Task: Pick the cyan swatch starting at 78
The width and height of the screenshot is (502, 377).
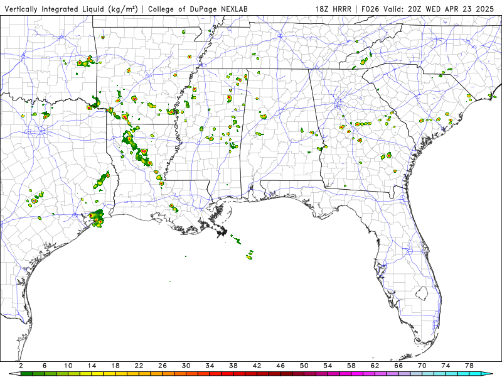Action: click(x=475, y=374)
